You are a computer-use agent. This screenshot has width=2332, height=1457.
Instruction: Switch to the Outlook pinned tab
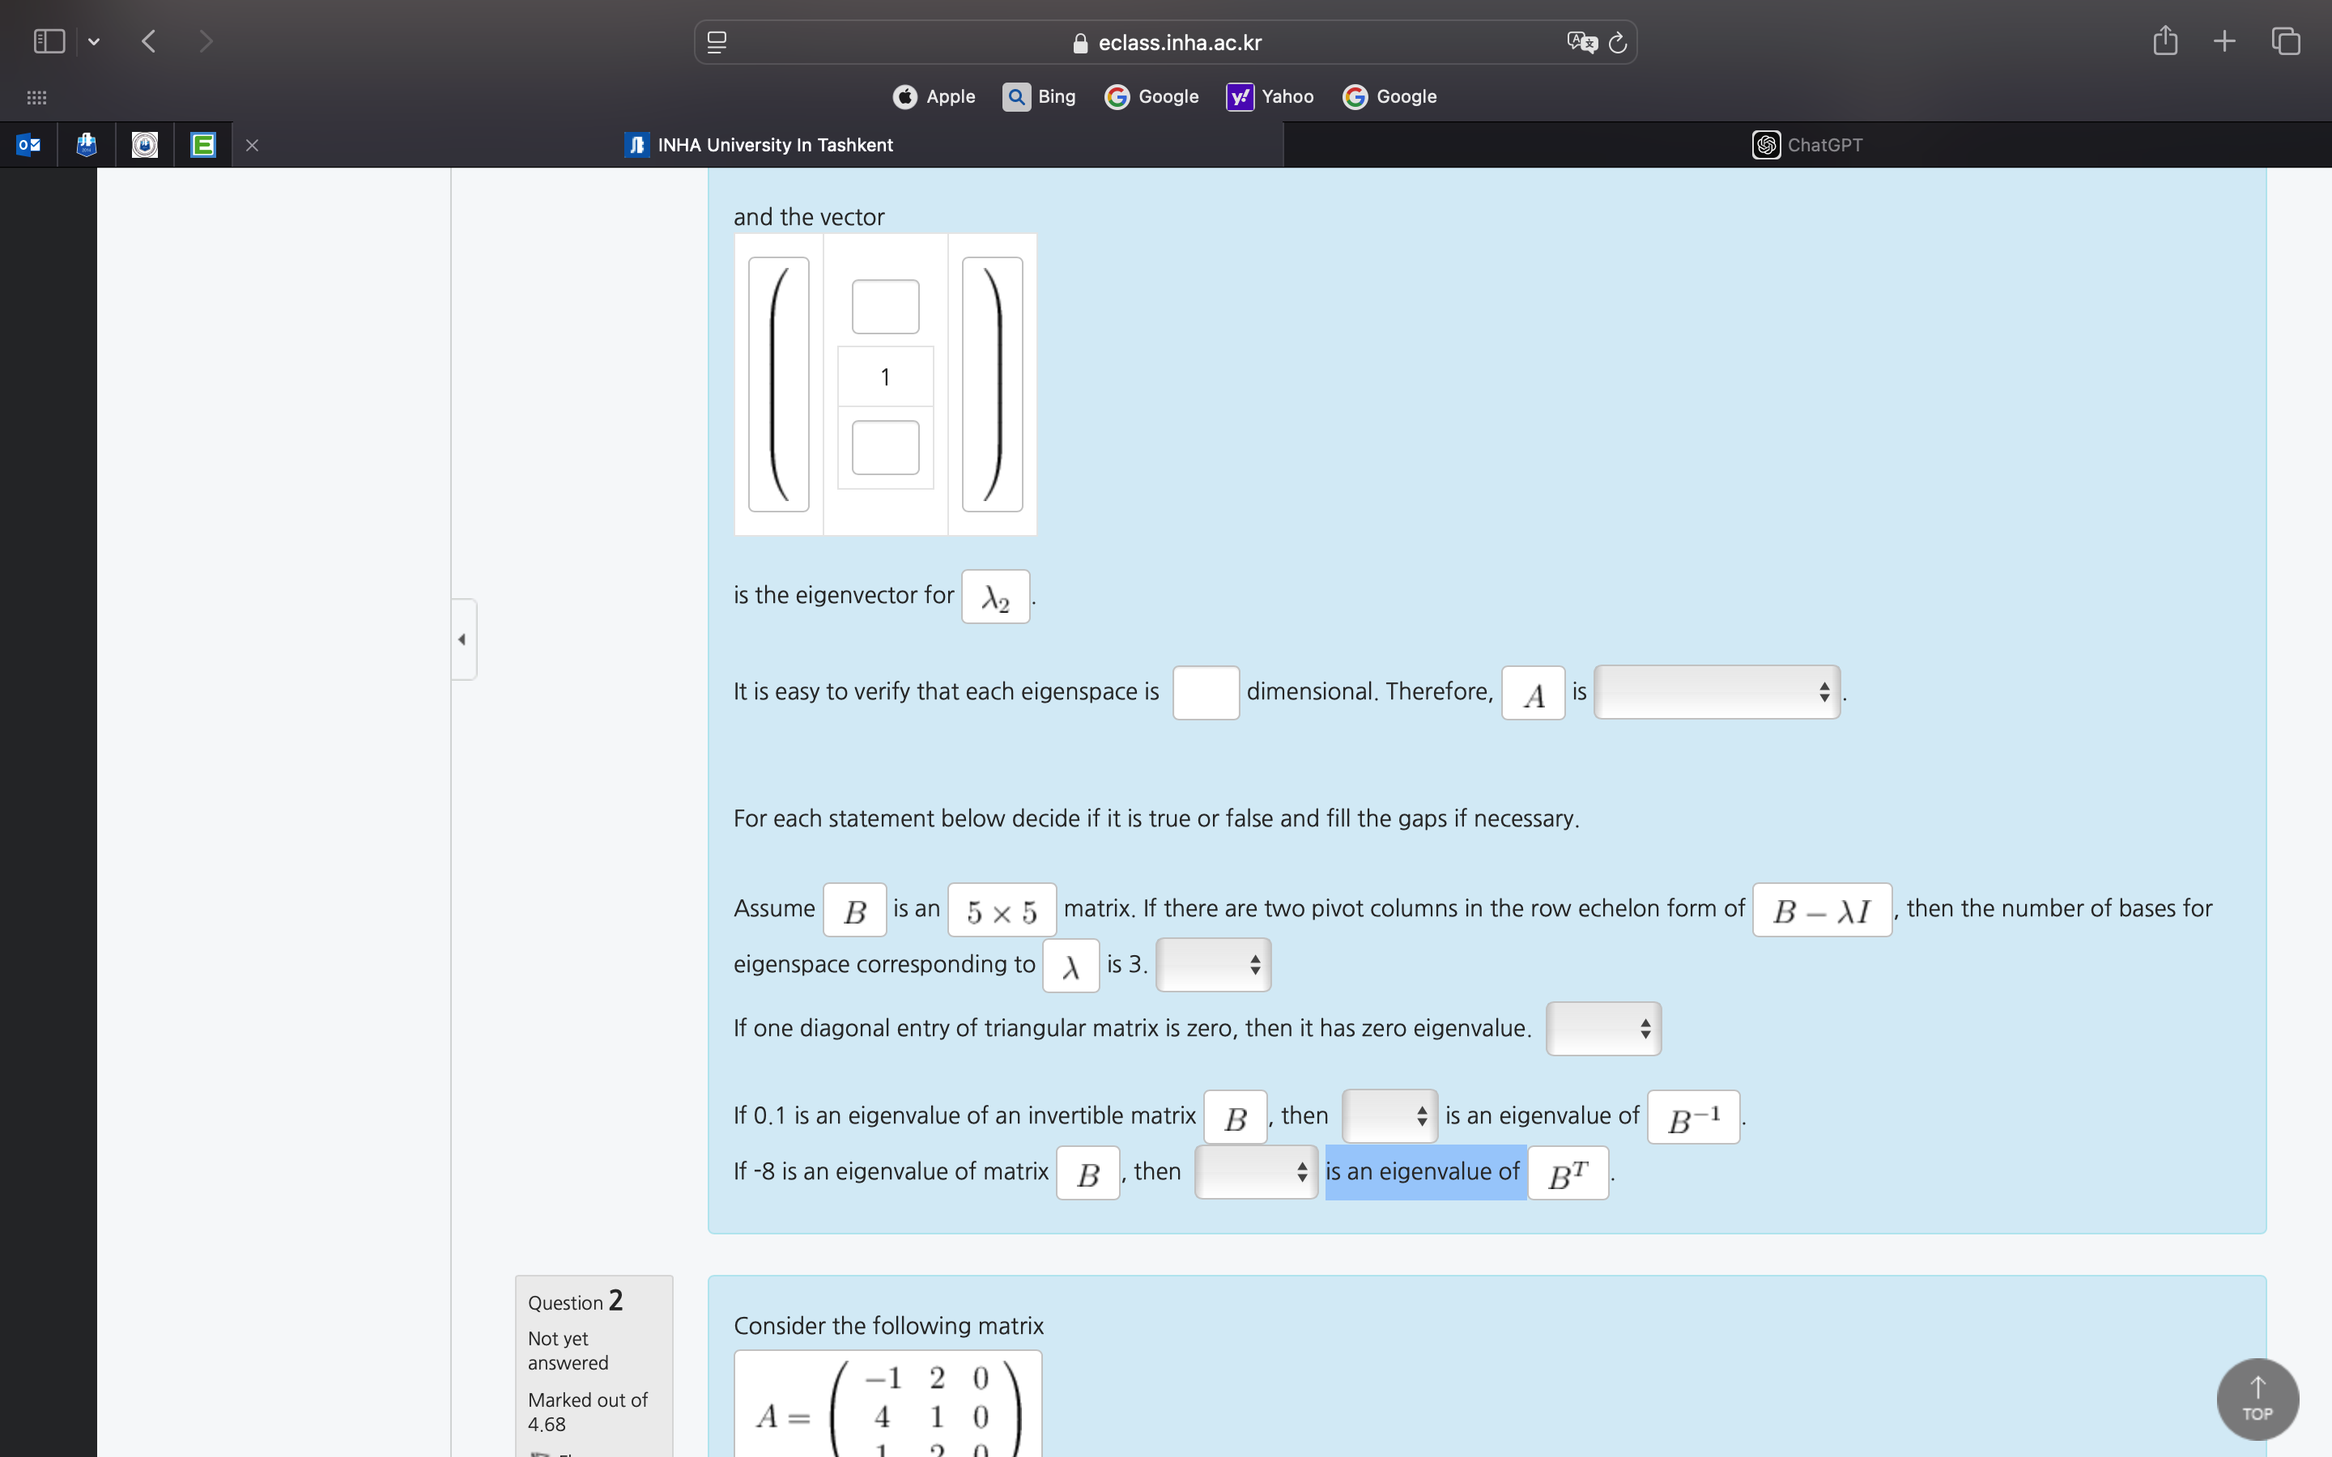coord(29,145)
